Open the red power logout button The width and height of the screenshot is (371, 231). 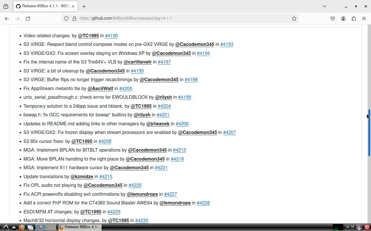pos(367,227)
